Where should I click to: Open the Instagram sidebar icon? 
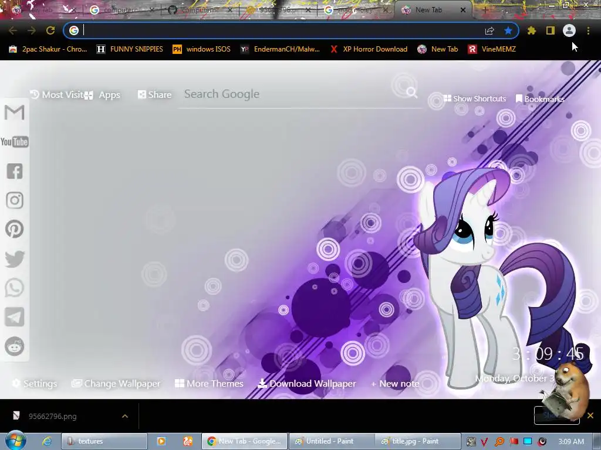(x=15, y=200)
